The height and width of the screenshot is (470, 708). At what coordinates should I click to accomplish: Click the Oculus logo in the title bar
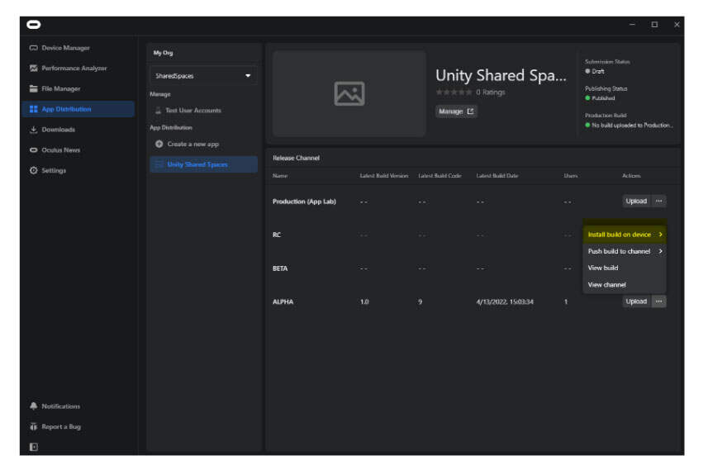(x=34, y=25)
